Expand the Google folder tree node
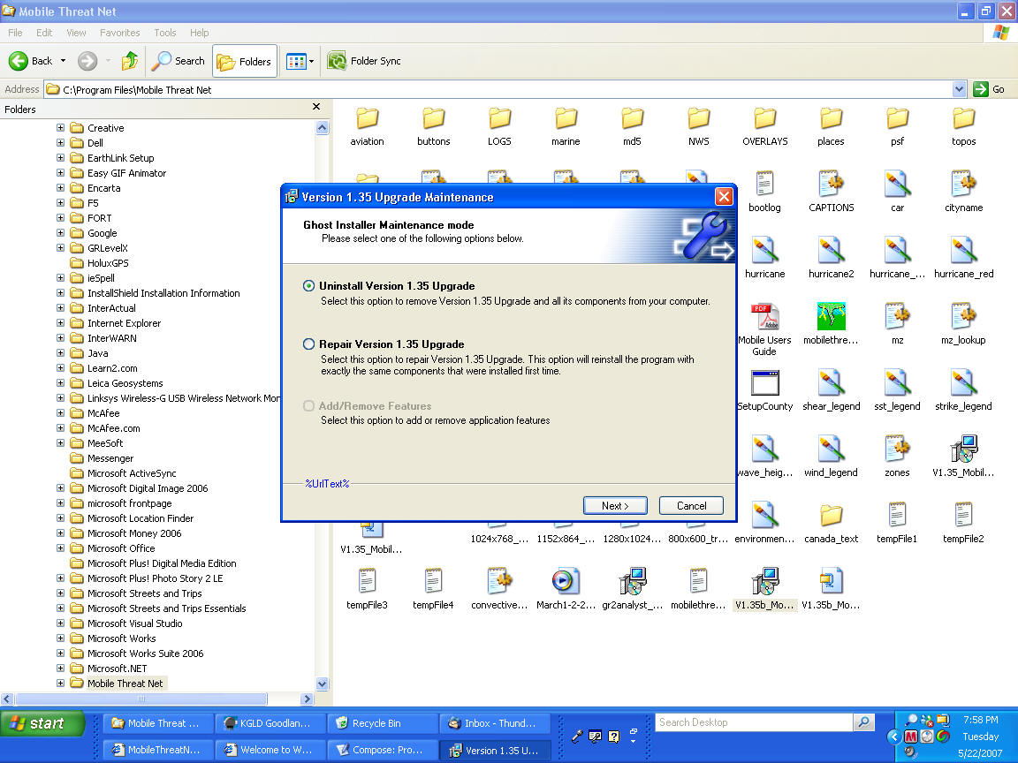1018x763 pixels. click(60, 233)
